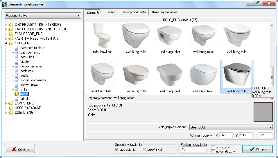Click the shower enclosures document icon
This screenshot has height=158, width=278.
tap(17, 80)
